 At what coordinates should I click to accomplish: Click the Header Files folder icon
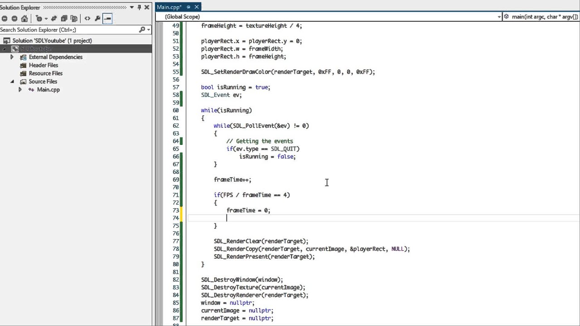pos(23,65)
